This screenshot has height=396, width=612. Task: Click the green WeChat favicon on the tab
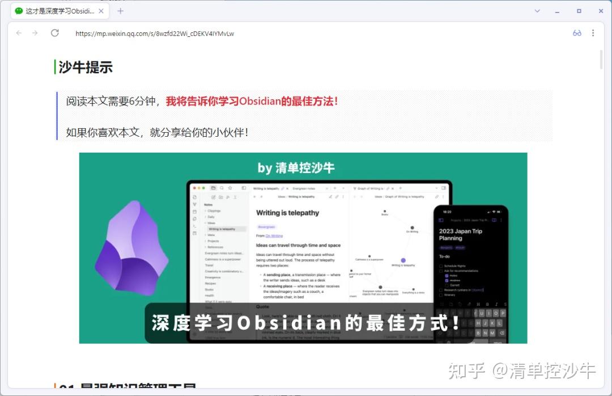tap(19, 10)
